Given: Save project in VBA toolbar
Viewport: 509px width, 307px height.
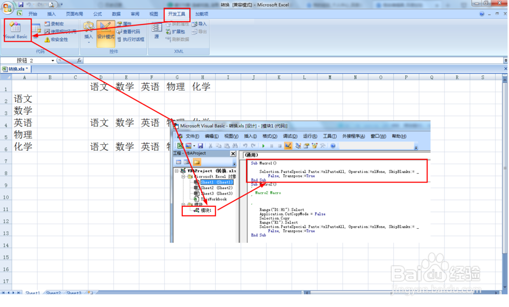Looking at the screenshot, I should [x=200, y=146].
